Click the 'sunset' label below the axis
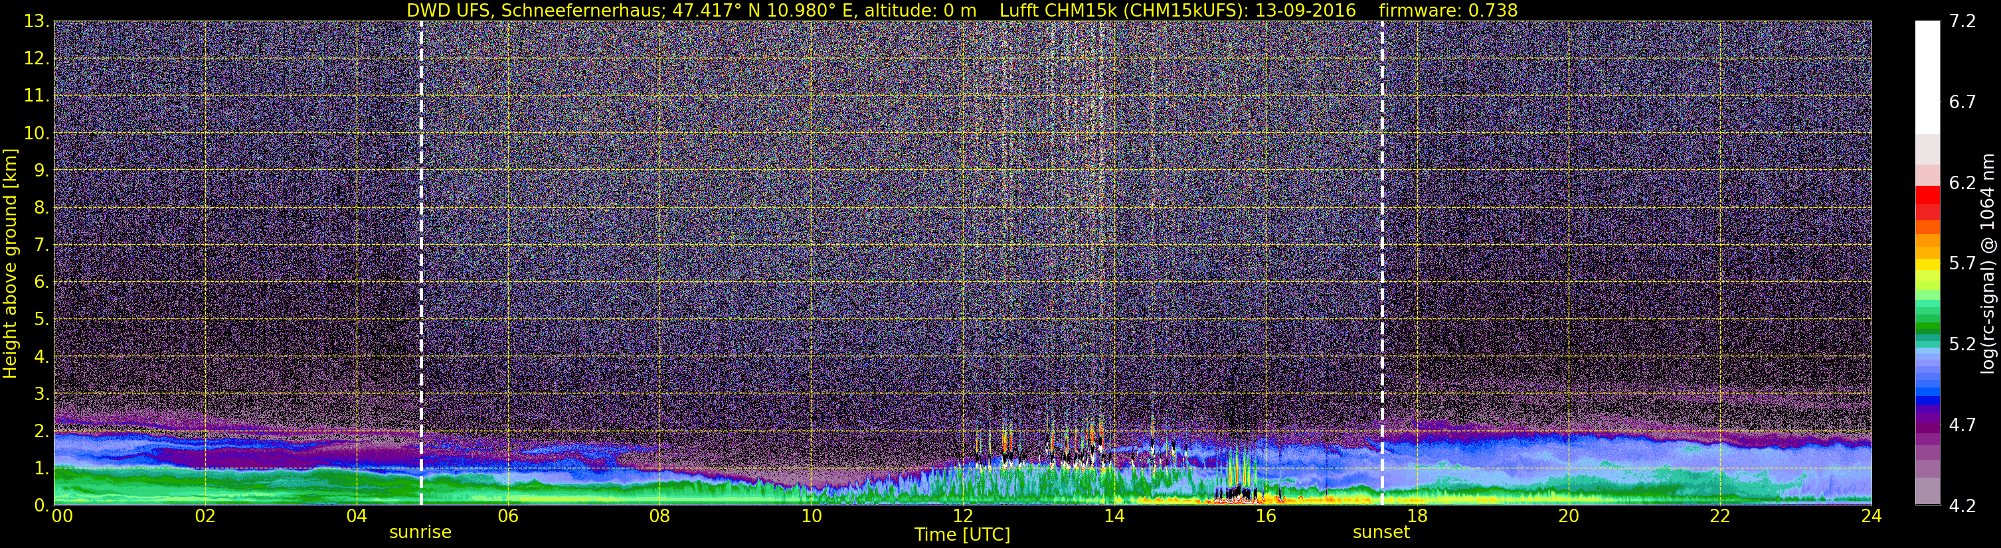 1381,533
